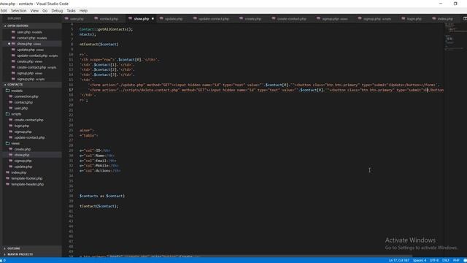Switch to the user.php editor tab
The width and height of the screenshot is (467, 263).
pos(77,19)
